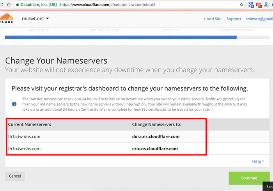This screenshot has height=191, width=273.
Task: Select the Select Plan step
Action: tap(170, 30)
